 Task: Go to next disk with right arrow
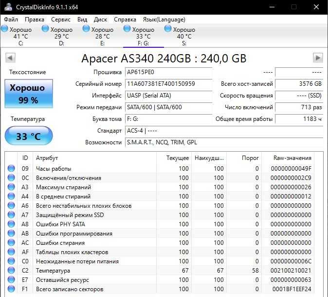click(318, 58)
